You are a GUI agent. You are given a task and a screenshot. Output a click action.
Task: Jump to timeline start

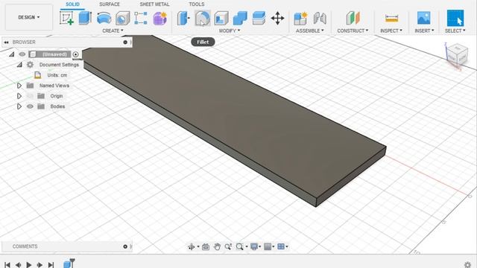[7, 265]
